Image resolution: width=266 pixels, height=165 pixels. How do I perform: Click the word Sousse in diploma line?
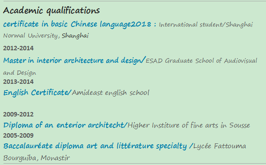pos(240,125)
